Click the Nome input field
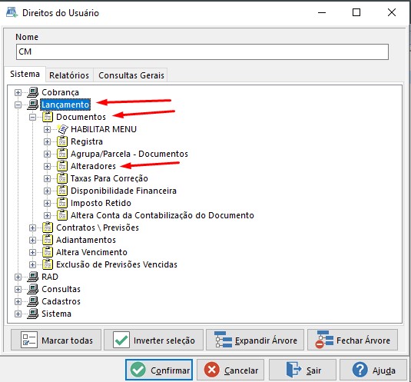This screenshot has height=382, width=411. point(202,52)
